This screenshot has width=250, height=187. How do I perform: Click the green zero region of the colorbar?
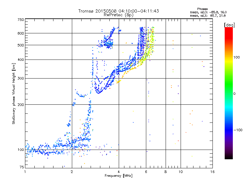point(229,93)
